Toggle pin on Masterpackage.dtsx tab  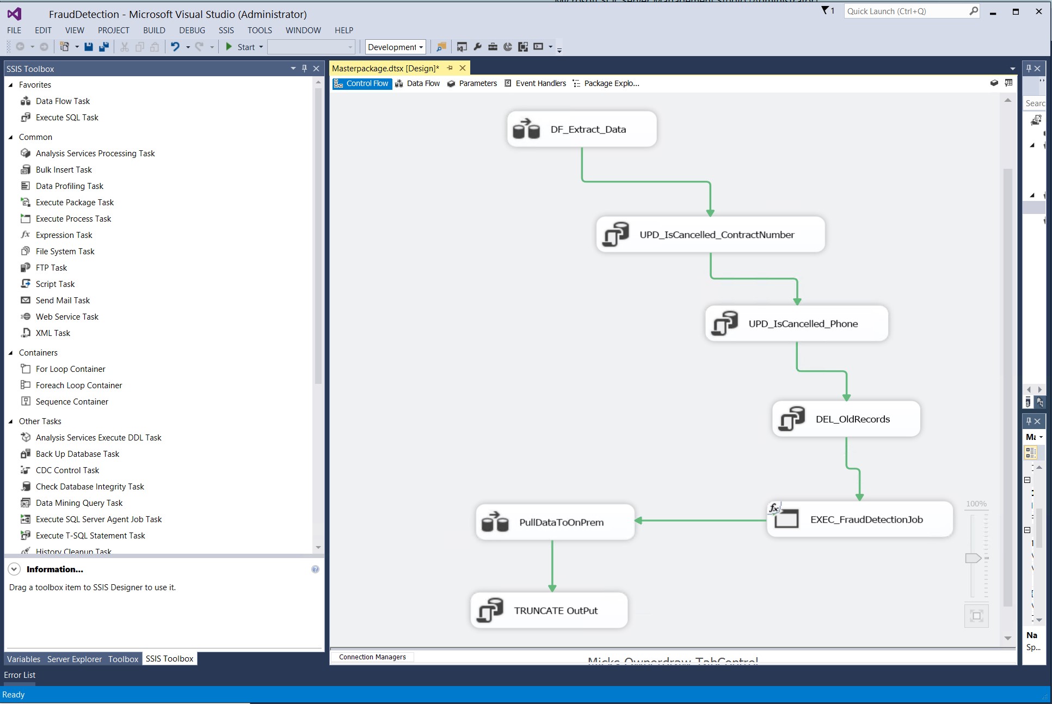tap(450, 68)
